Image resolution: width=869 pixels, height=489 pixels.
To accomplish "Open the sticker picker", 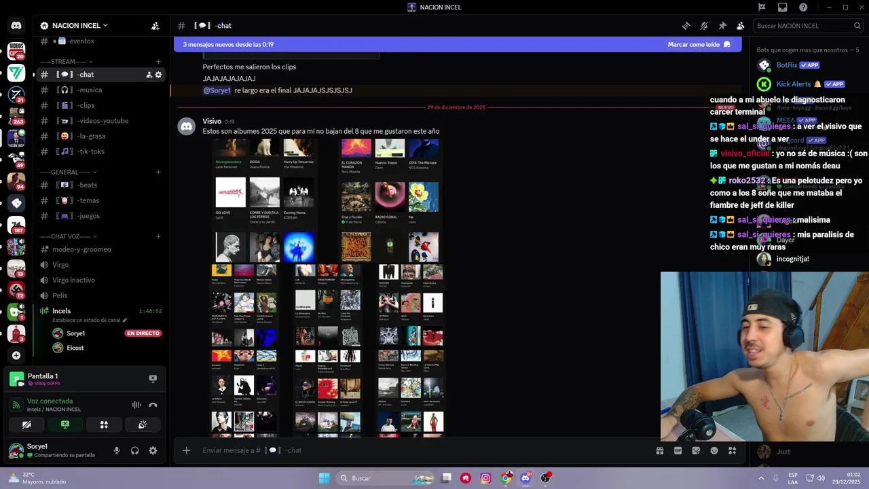I will (x=696, y=450).
